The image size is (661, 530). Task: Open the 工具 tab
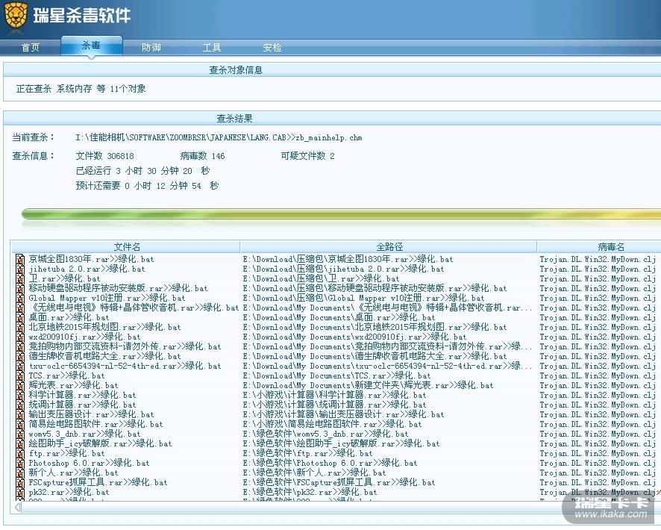pyautogui.click(x=212, y=47)
